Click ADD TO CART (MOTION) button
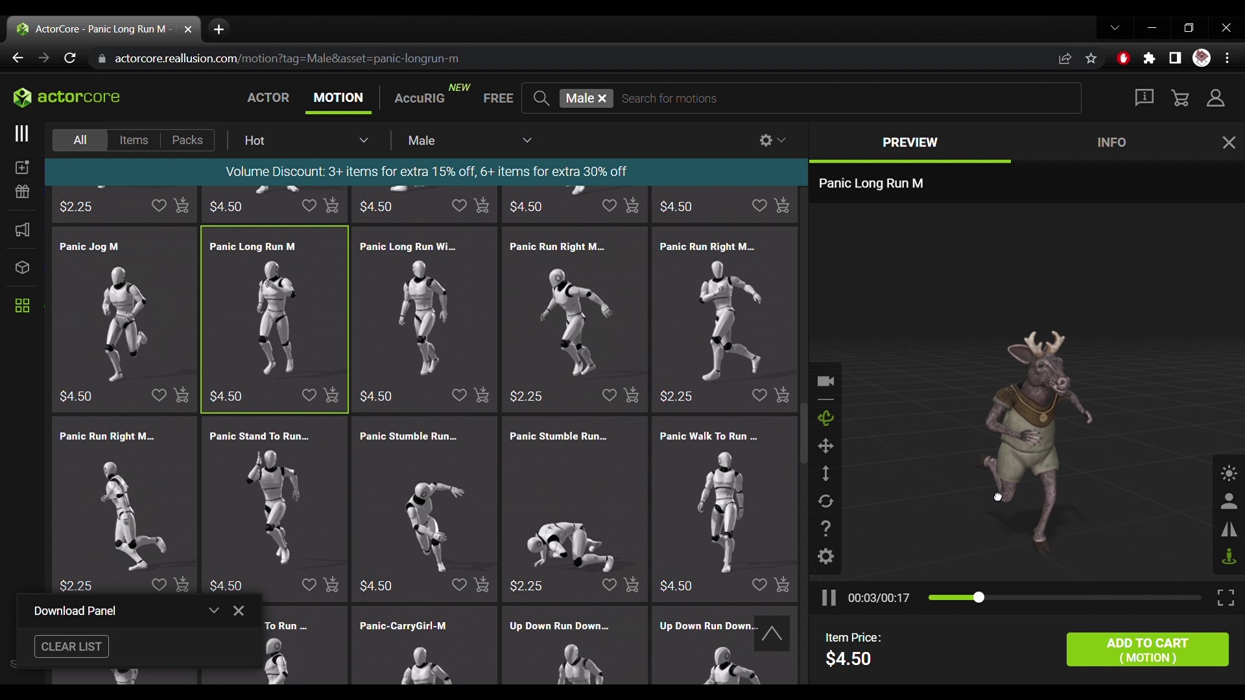 tap(1147, 649)
